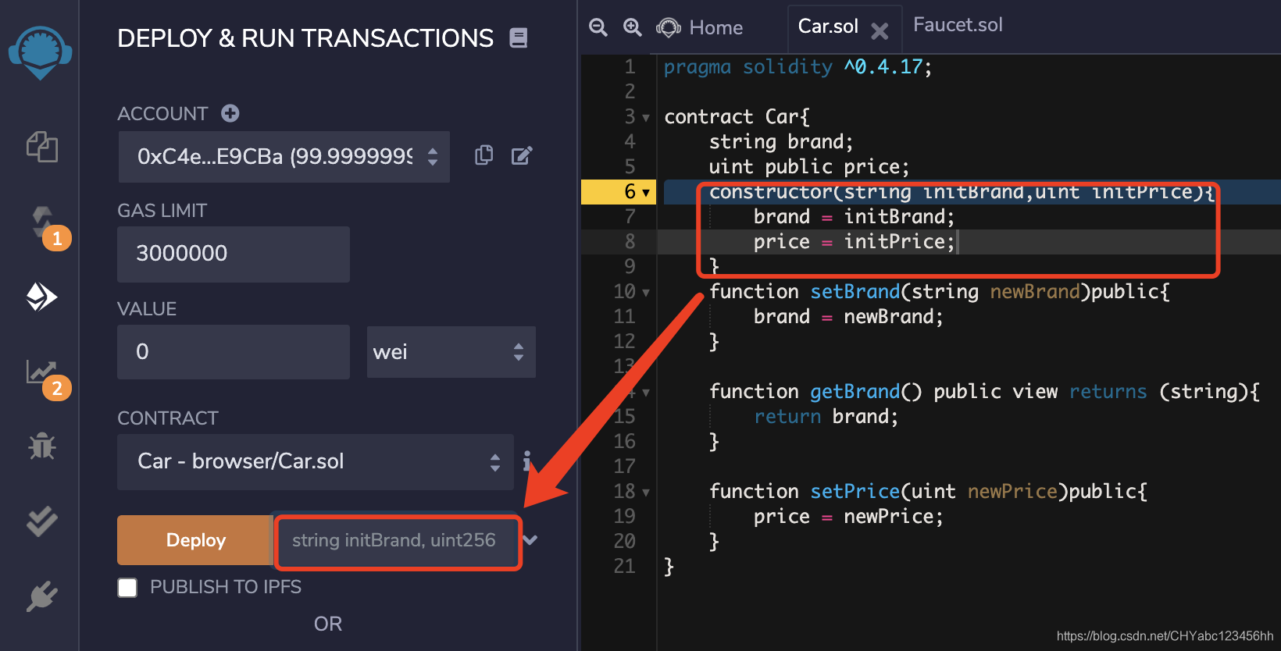Collapse the setPrice fold arrow on line 18
The height and width of the screenshot is (651, 1281).
tap(646, 493)
